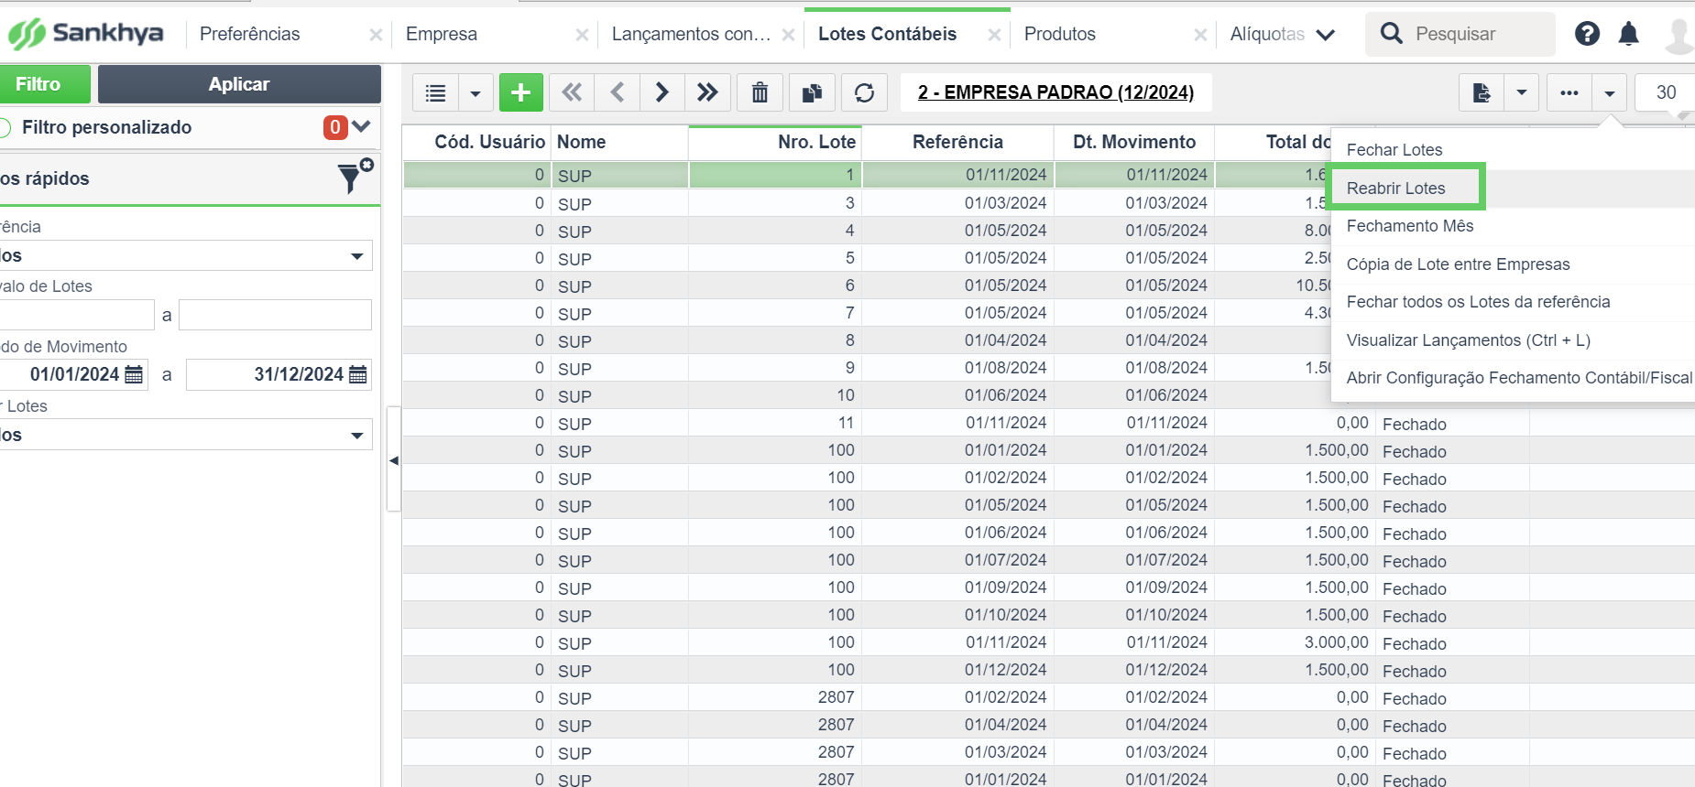This screenshot has height=787, width=1695.
Task: Delete record with trash icon
Action: pyautogui.click(x=760, y=92)
